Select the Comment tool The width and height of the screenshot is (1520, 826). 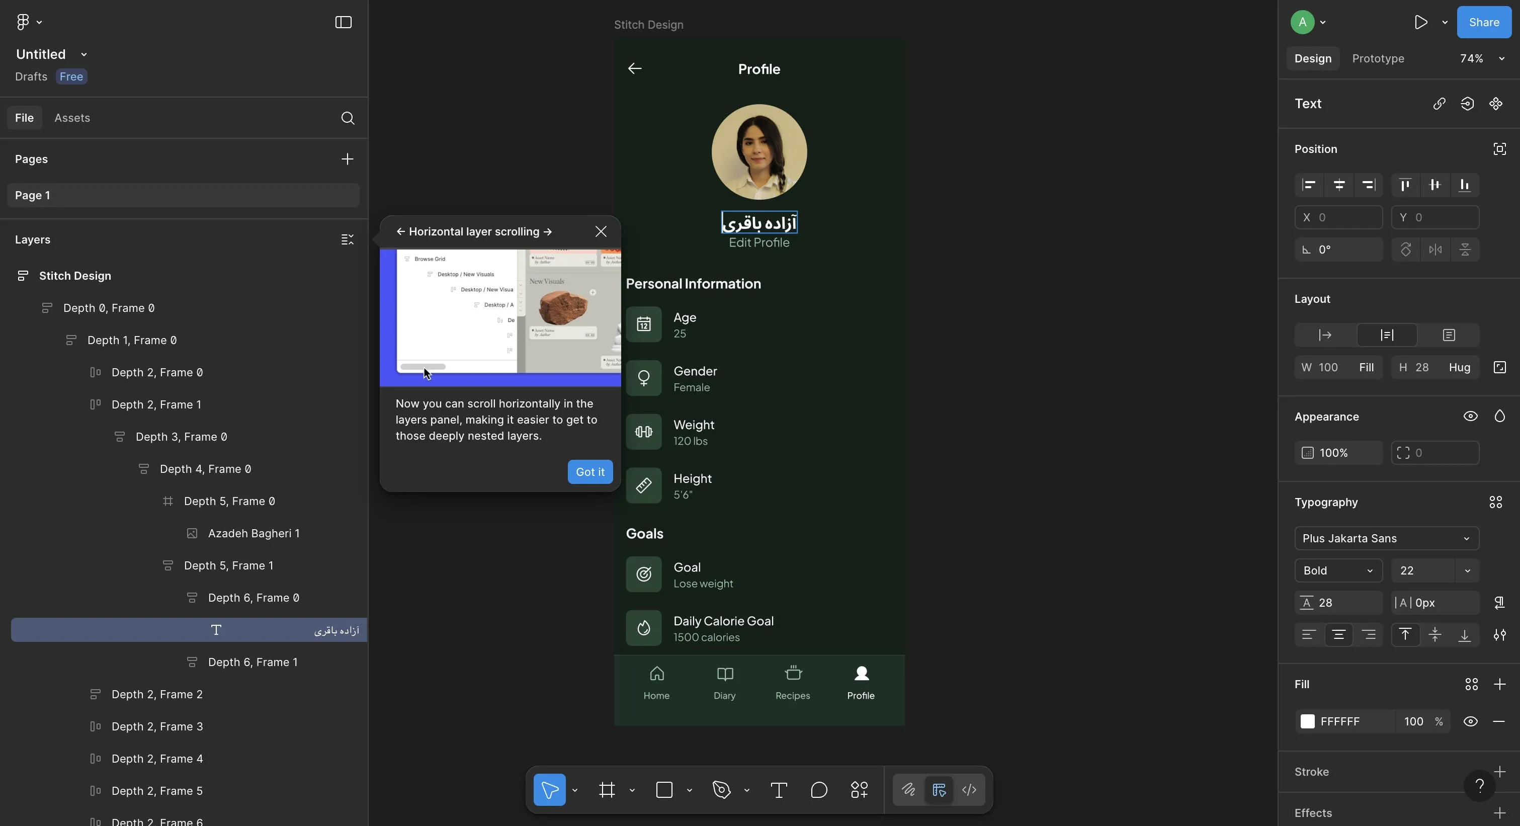coord(819,789)
